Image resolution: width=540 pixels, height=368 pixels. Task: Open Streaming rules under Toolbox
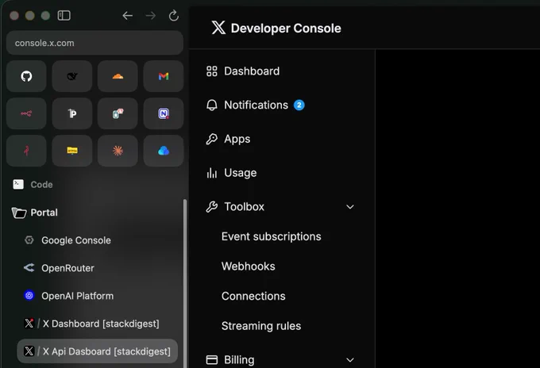click(x=261, y=326)
